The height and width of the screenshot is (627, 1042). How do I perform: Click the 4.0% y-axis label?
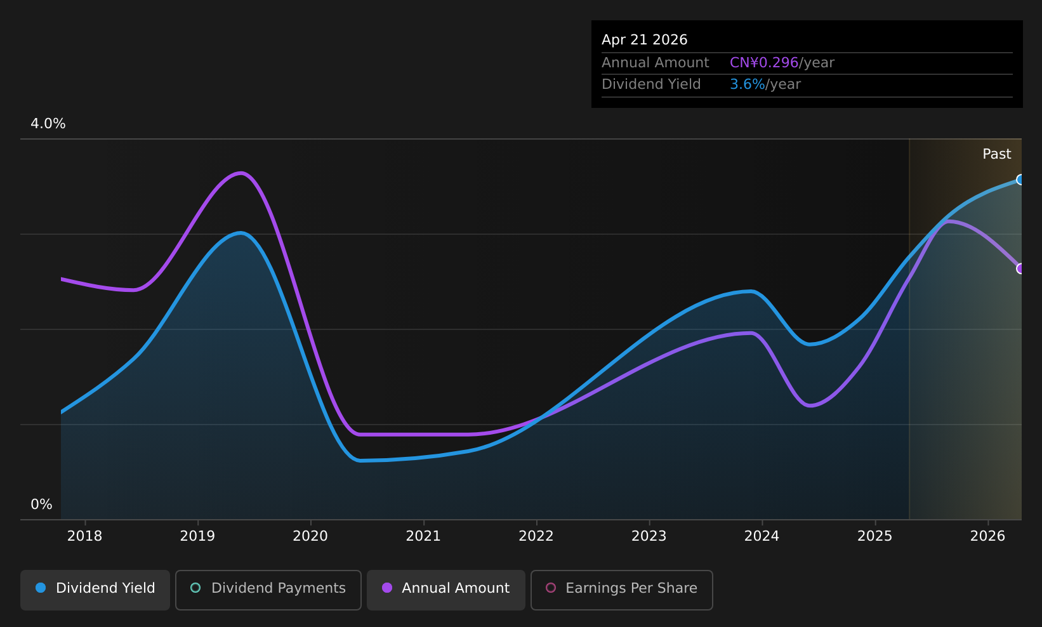pos(48,124)
